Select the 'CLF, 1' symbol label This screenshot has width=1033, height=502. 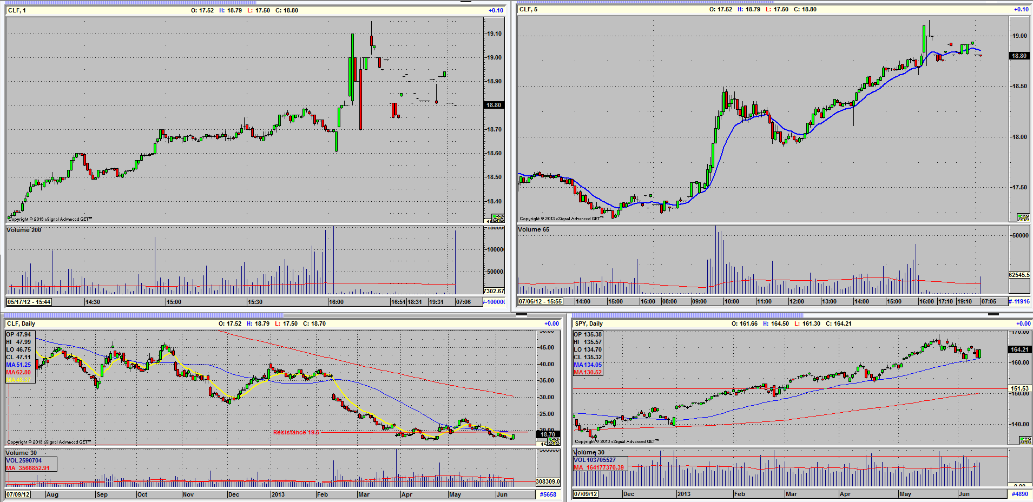[17, 10]
